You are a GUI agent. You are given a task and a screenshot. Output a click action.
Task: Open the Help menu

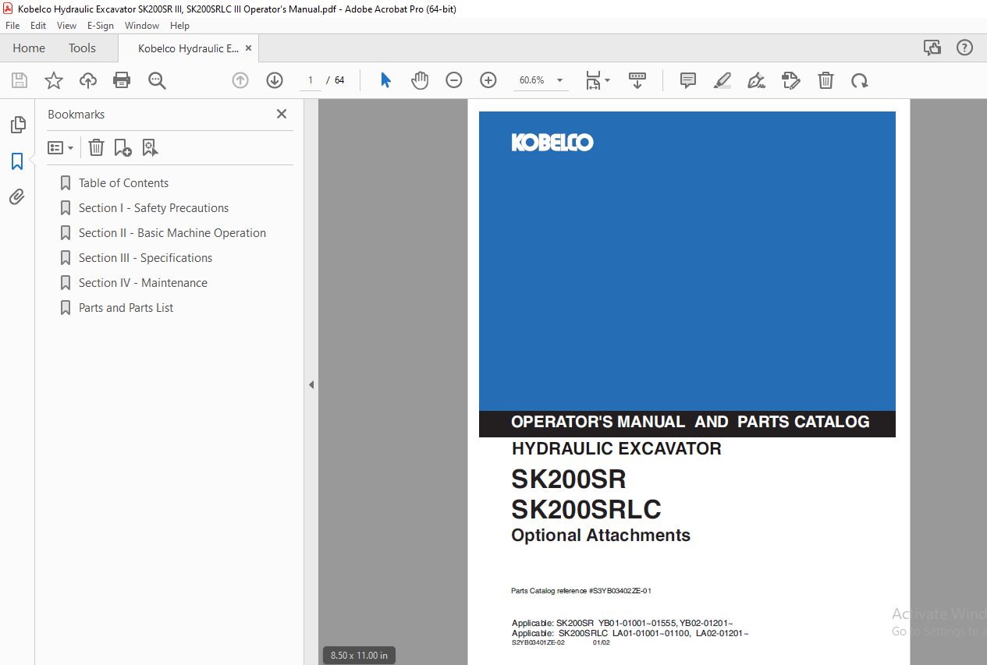point(180,26)
